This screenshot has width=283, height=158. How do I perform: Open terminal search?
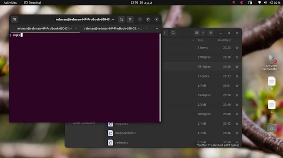(x=121, y=19)
